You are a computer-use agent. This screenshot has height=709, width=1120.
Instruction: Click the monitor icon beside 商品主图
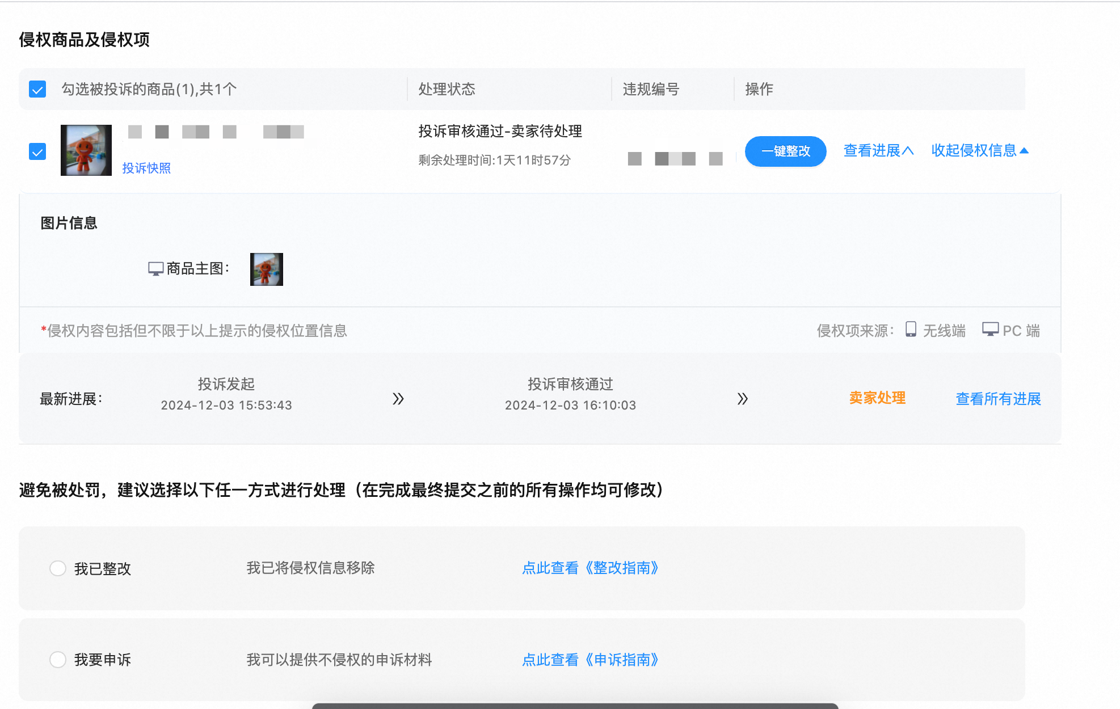(x=155, y=269)
